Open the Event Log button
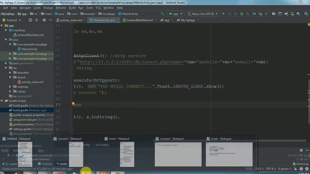310x174 pixels. (300, 164)
